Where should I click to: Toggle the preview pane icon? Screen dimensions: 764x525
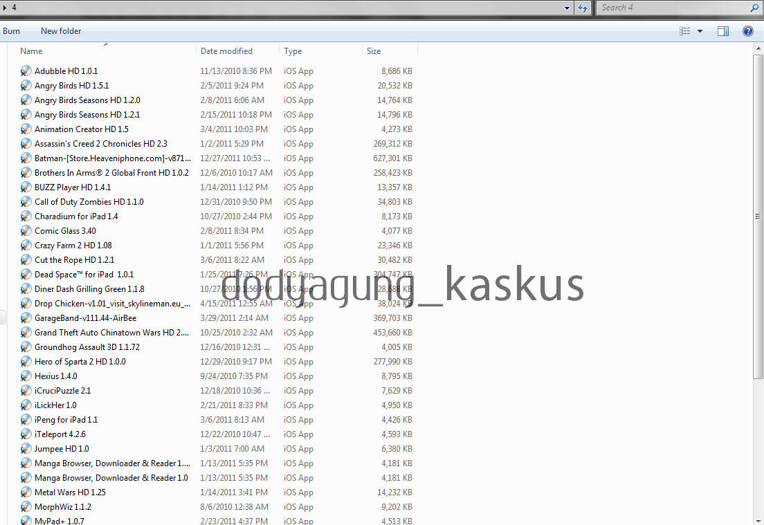tap(723, 31)
